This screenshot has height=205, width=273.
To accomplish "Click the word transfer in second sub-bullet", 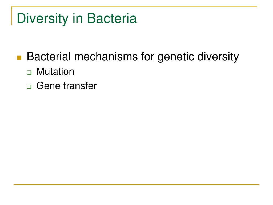I will point(80,86).
